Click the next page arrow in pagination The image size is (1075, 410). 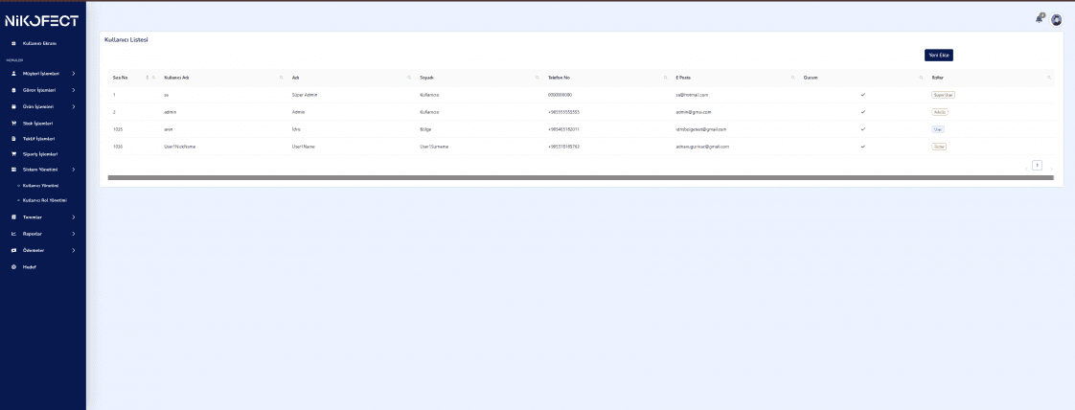[x=1051, y=168]
